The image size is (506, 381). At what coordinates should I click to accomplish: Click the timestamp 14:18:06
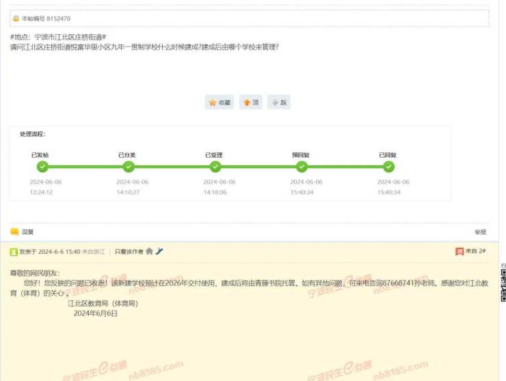pyautogui.click(x=215, y=192)
